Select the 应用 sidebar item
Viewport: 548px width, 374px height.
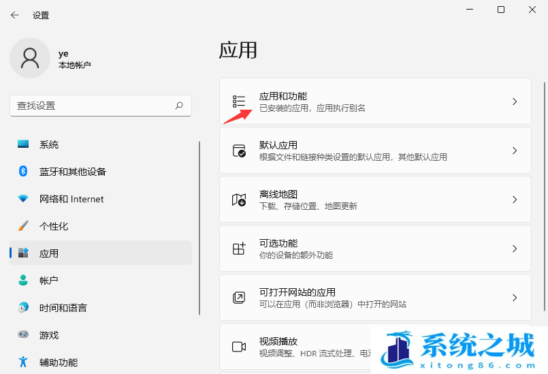[101, 253]
